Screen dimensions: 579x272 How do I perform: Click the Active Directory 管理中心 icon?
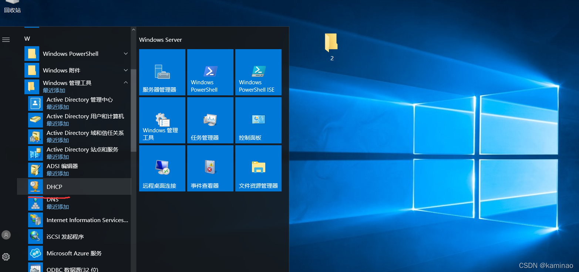[x=36, y=103]
